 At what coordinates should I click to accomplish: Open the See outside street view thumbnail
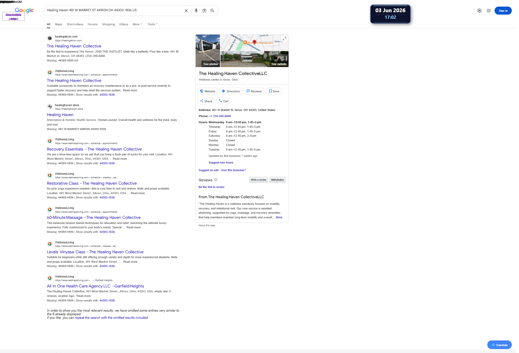(x=254, y=59)
